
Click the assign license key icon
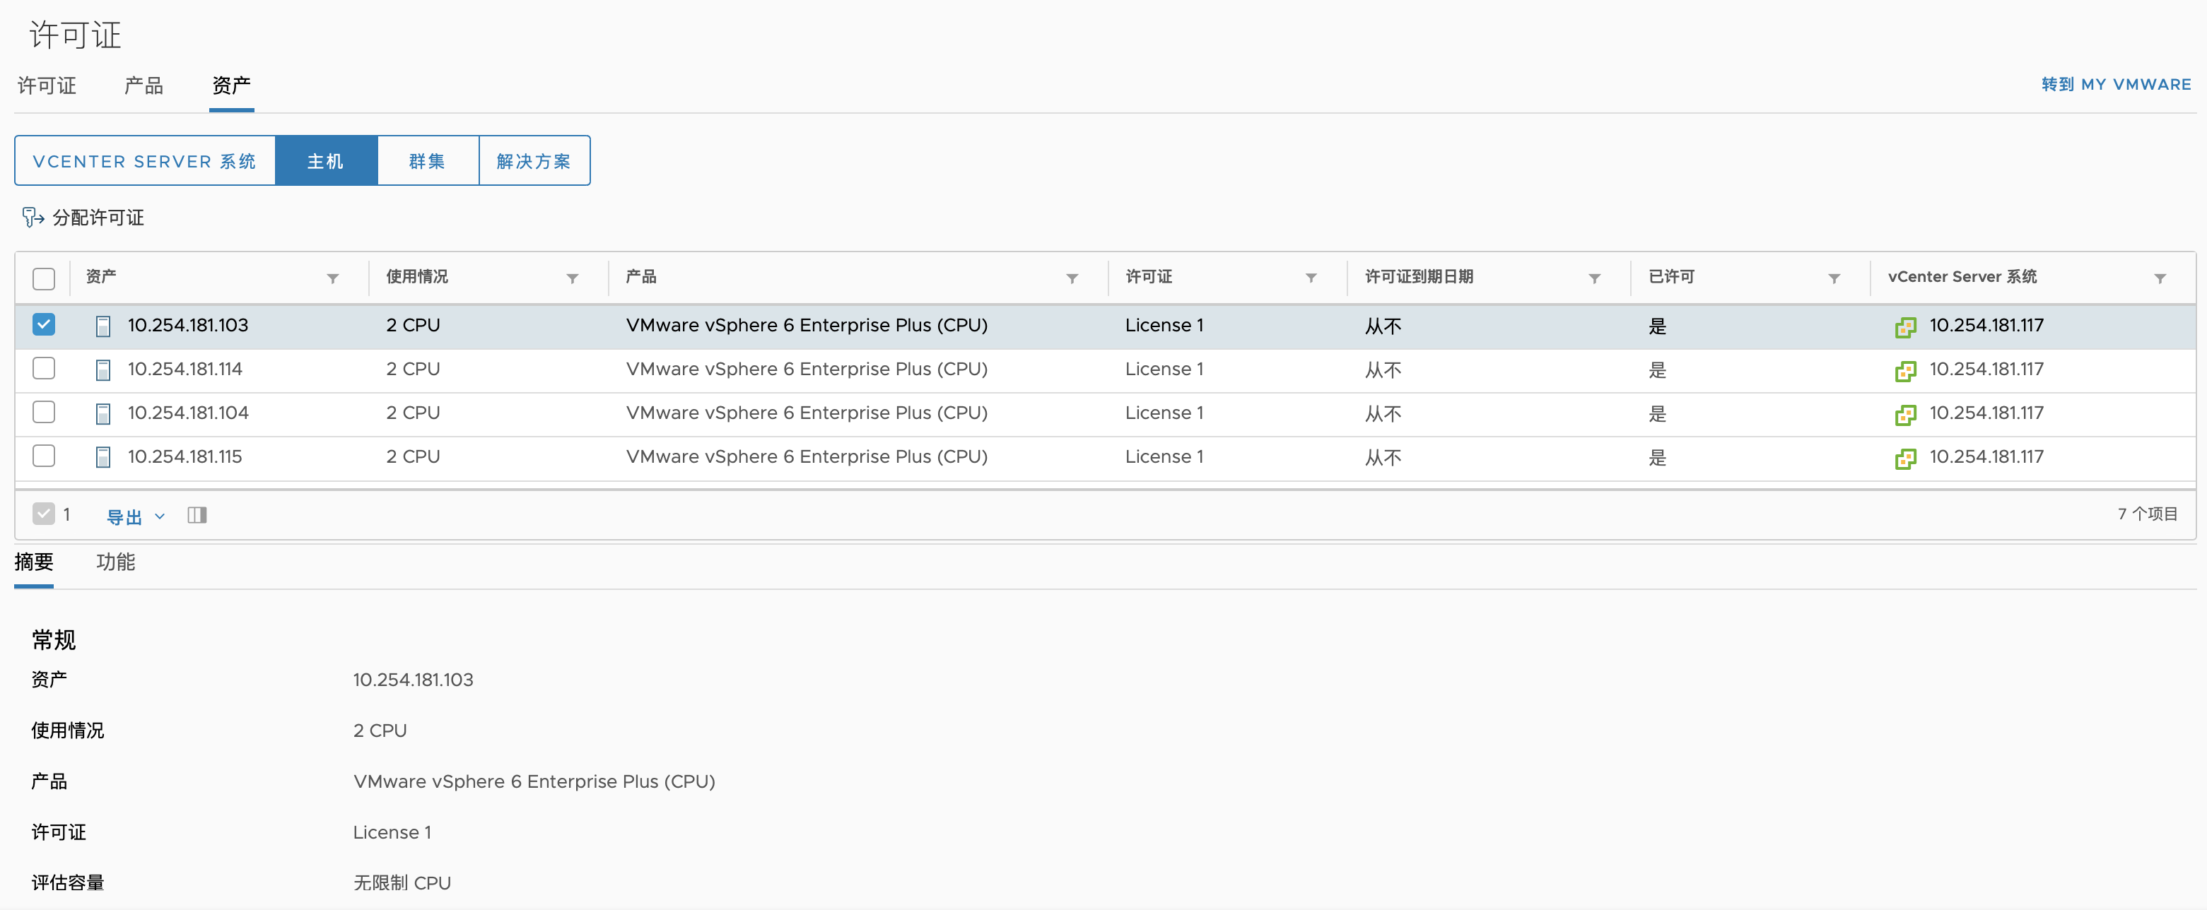33,218
